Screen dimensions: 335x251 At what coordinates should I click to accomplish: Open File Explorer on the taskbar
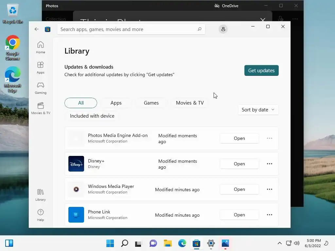click(168, 243)
